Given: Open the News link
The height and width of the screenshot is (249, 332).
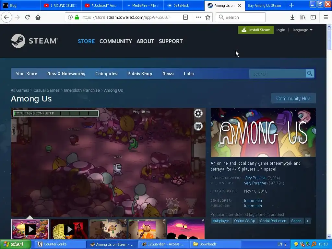Looking at the screenshot, I should click(x=168, y=74).
